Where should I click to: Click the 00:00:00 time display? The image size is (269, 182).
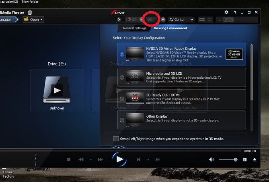249,151
